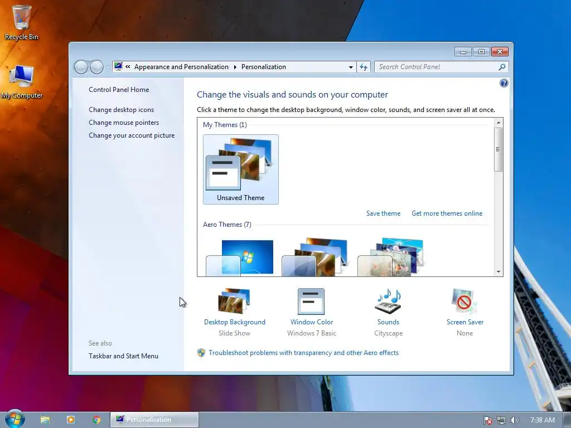Screen dimensions: 571x428
Task: Click the Windows Start orb
Action: 14,419
